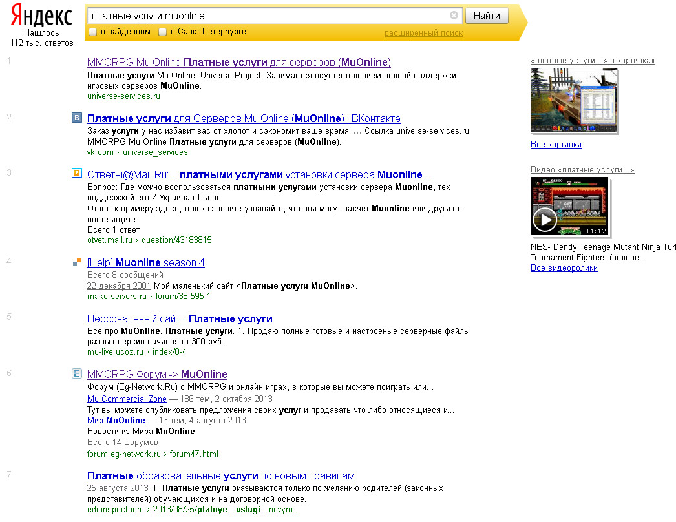This screenshot has width=676, height=522.
Task: Click the 22 декабря 2001 date link
Action: pos(119,286)
